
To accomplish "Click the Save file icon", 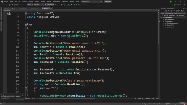I will 15,5.
